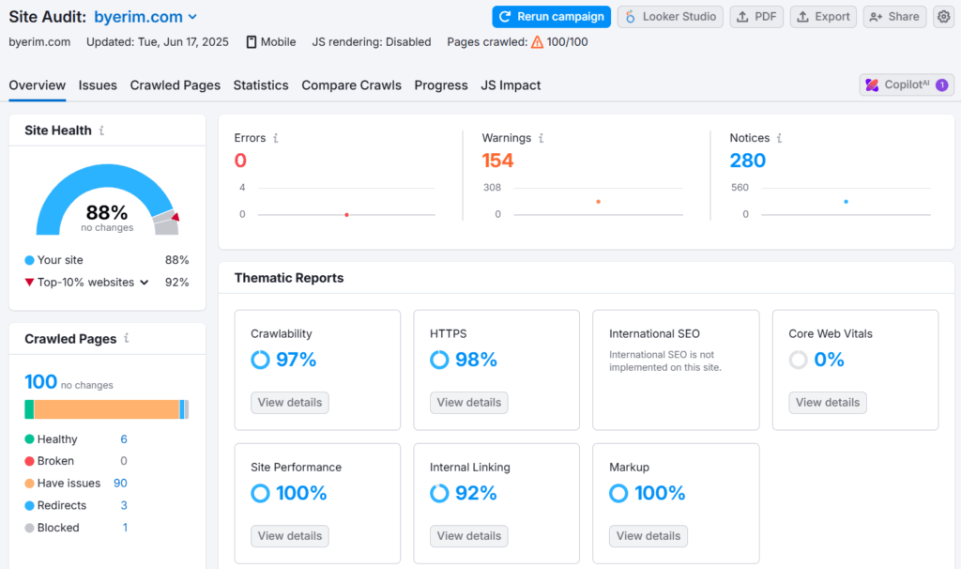Screen dimensions: 961x569
Task: View details for Internal Linking
Action: tap(469, 536)
